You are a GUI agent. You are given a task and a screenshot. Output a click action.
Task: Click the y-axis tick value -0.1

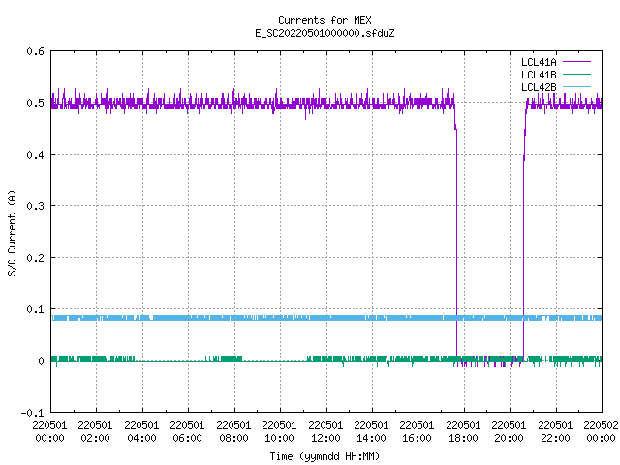[32, 413]
